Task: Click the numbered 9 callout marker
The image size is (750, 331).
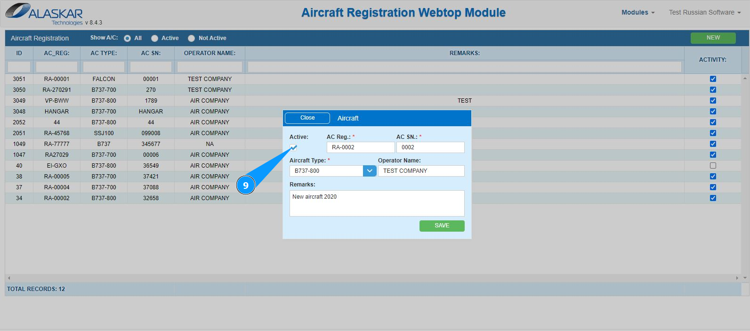Action: [246, 186]
